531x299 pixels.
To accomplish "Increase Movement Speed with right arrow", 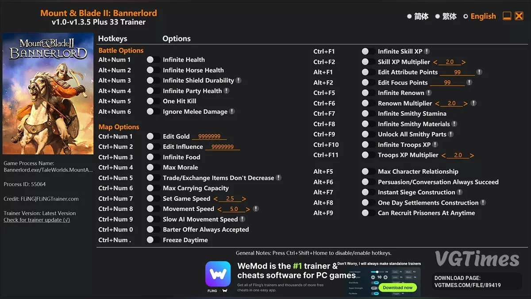I will (248, 209).
